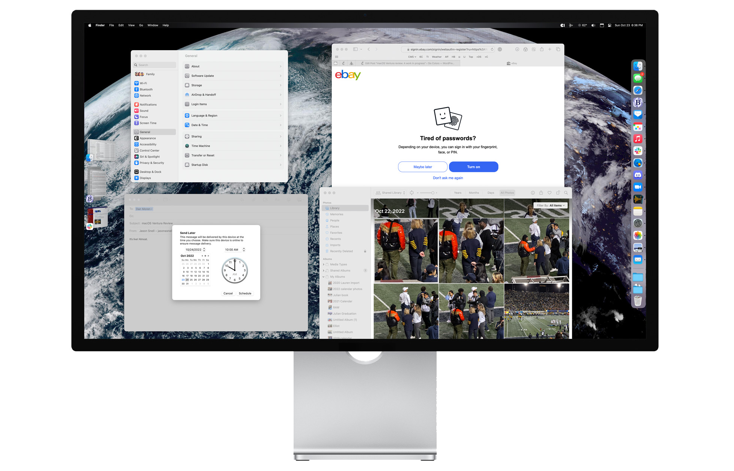
Task: Click 'Maybe later' on eBay passkey prompt
Action: (422, 167)
